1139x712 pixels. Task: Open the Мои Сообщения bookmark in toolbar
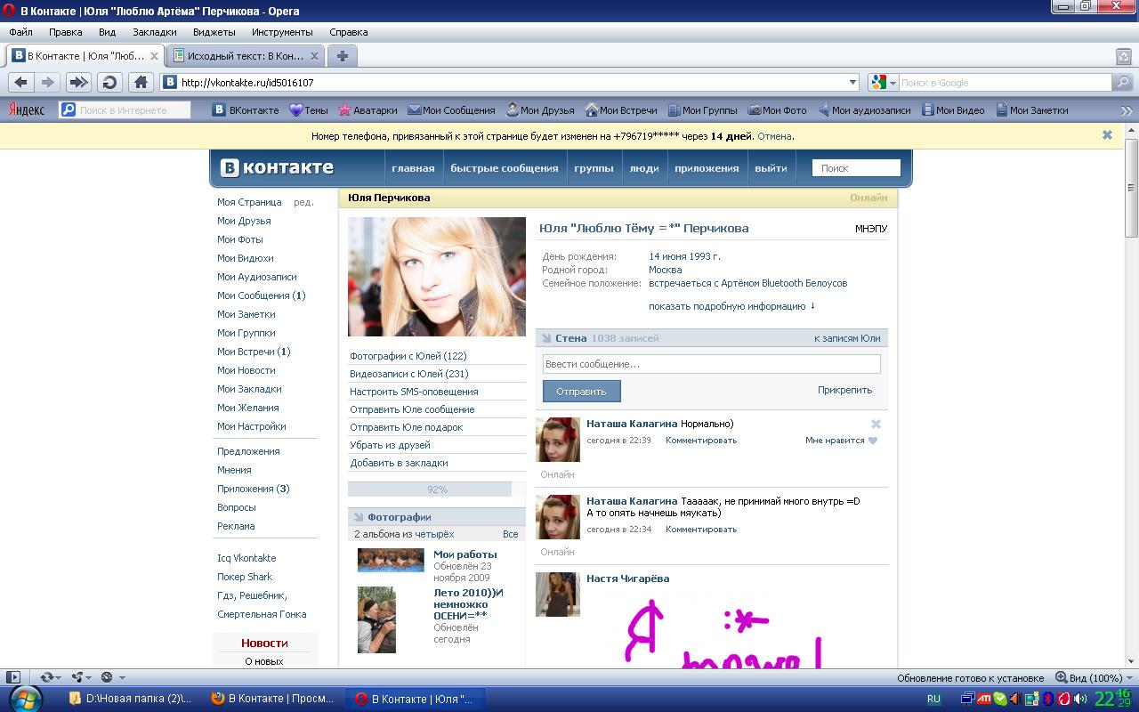451,110
